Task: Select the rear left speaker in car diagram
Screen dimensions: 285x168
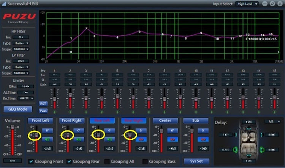Action: pyautogui.click(x=236, y=150)
